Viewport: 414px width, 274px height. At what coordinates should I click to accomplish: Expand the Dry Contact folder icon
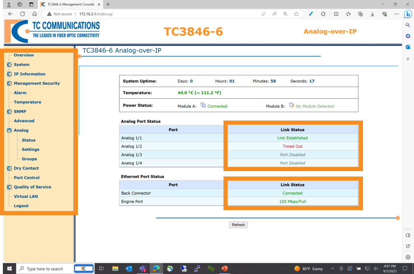point(9,168)
